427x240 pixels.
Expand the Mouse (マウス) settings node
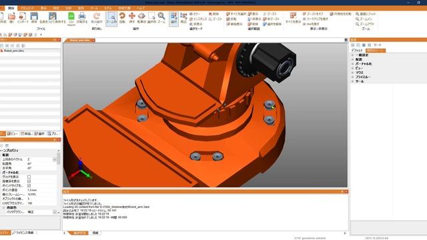point(353,73)
